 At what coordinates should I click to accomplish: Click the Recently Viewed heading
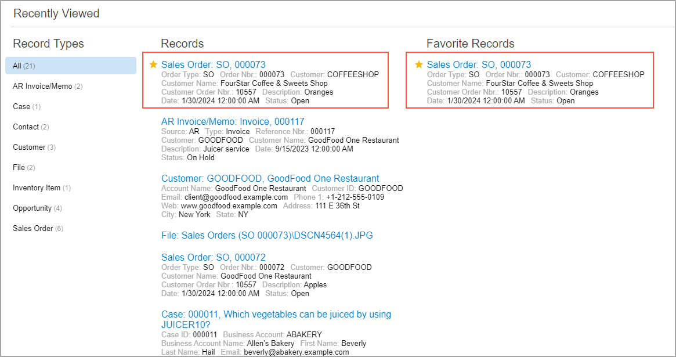56,13
